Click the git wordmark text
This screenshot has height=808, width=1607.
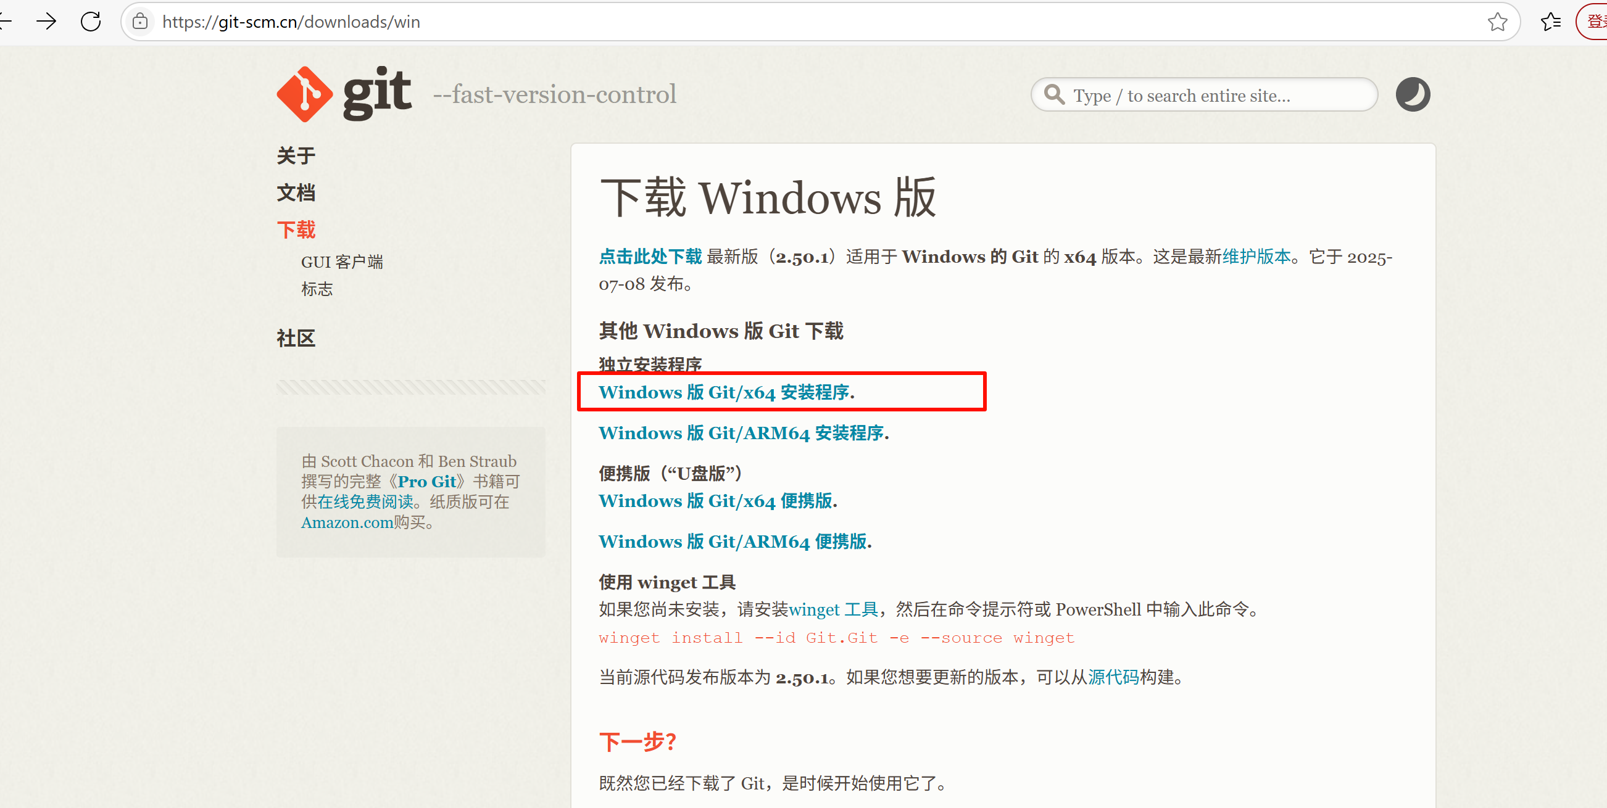click(377, 94)
